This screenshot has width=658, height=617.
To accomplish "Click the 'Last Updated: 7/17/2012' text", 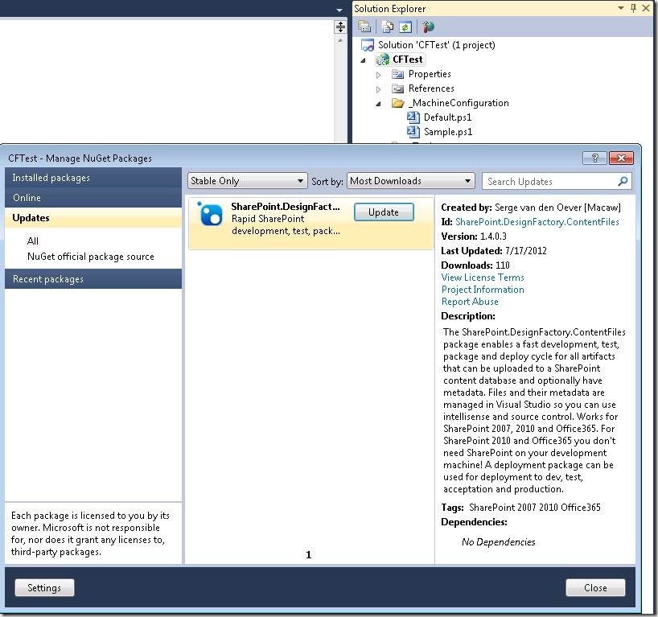I will tap(494, 251).
